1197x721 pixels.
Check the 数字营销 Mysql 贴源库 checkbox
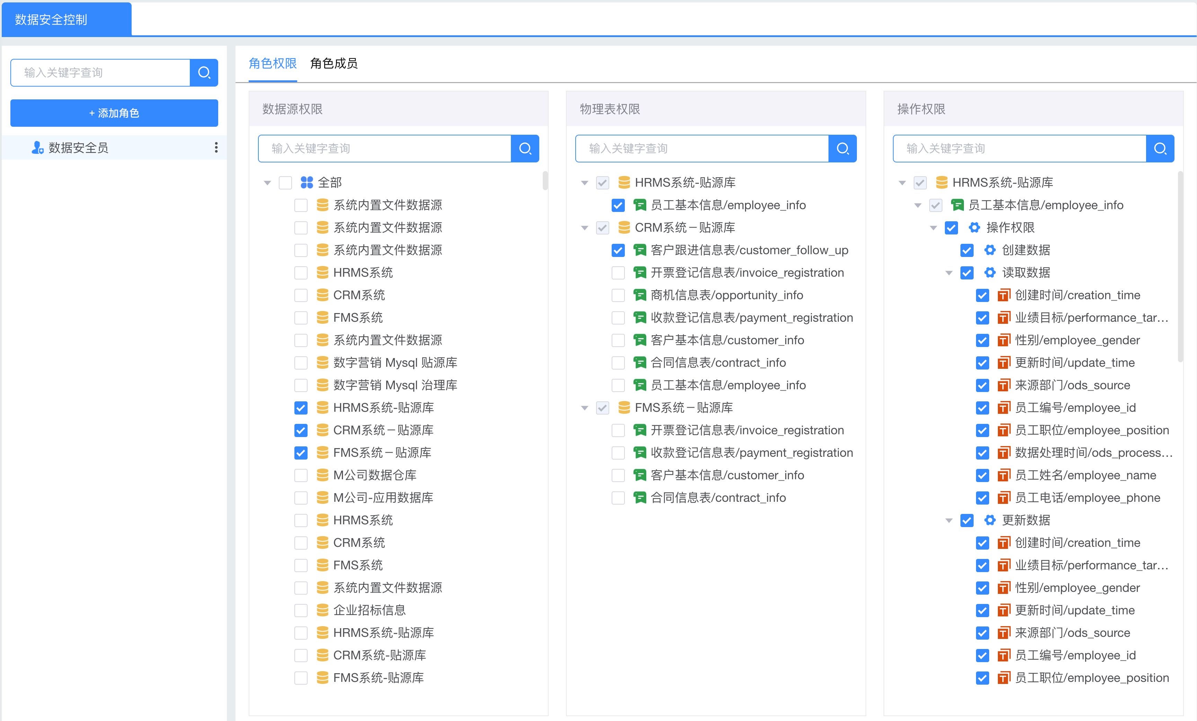(x=301, y=363)
